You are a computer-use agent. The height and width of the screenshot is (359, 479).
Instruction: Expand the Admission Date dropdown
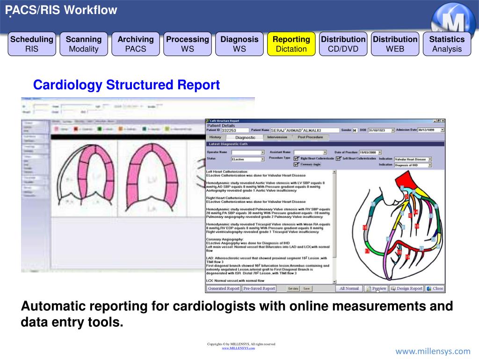442,130
